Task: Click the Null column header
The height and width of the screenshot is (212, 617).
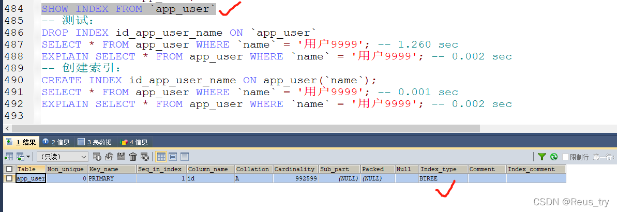Action: pyautogui.click(x=407, y=169)
